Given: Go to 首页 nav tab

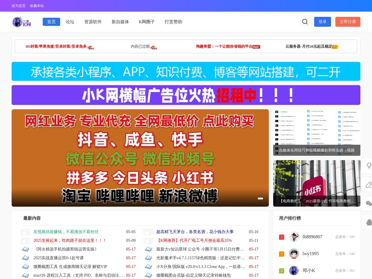Looking at the screenshot, I should pyautogui.click(x=51, y=22).
